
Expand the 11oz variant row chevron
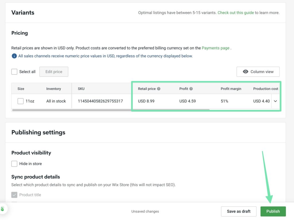pos(275,101)
